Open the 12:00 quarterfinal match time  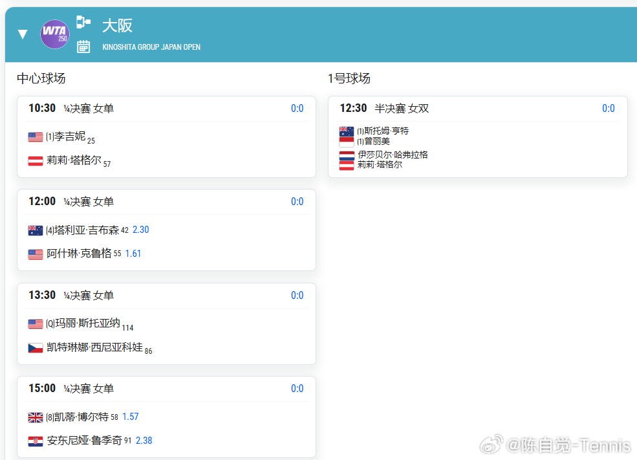tap(42, 201)
